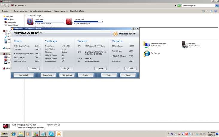Image resolution: width=219 pixels, height=137 pixels.
Task: Open Explorer Help icon
Action: 215,11
